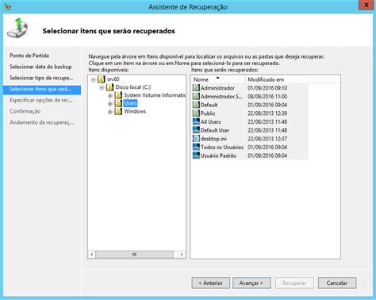The width and height of the screenshot is (376, 300).
Task: Select the Usuário Padrão row name
Action: 218,156
